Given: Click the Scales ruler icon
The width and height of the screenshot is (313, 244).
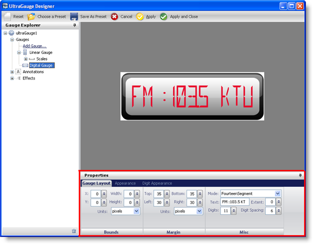Looking at the screenshot, I should point(32,59).
